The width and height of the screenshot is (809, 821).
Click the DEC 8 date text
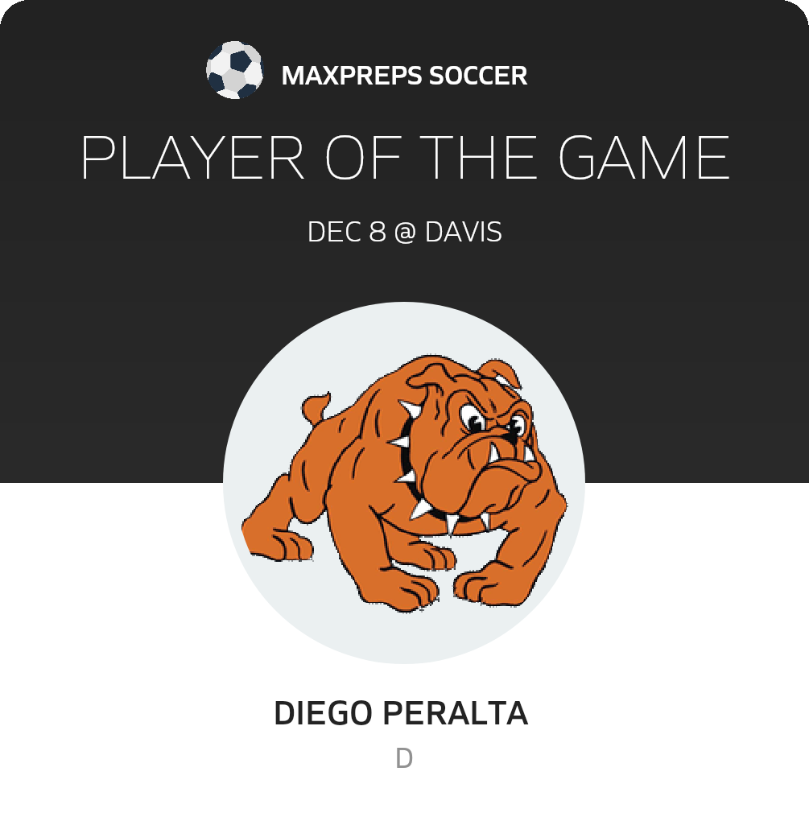(347, 232)
